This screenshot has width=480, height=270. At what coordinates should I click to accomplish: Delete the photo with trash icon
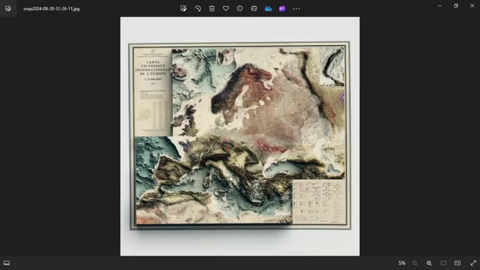pyautogui.click(x=212, y=8)
